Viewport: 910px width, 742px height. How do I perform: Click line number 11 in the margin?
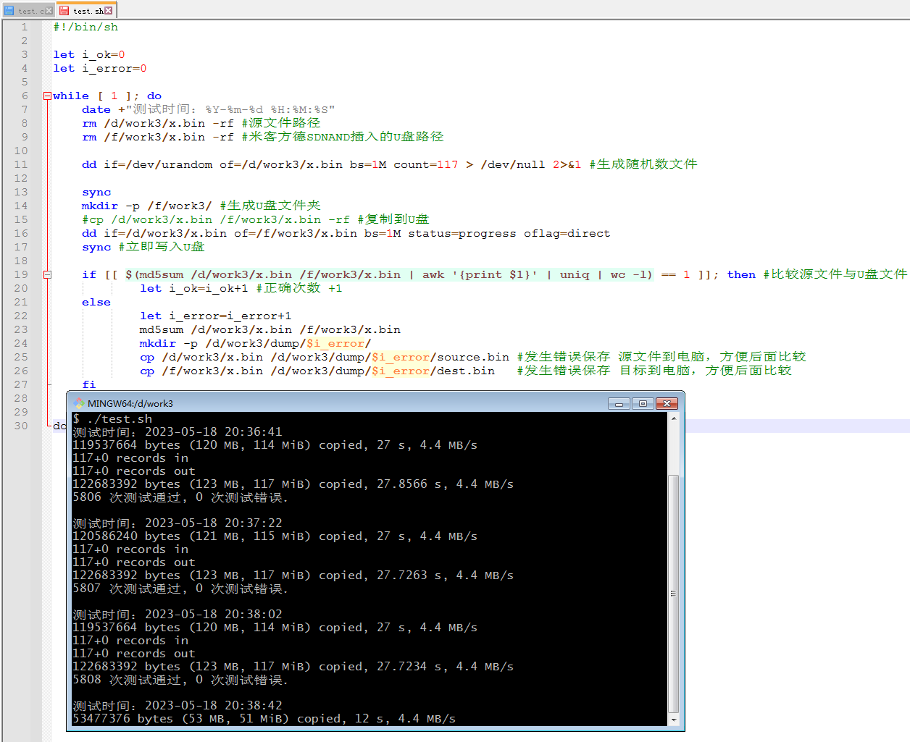21,164
